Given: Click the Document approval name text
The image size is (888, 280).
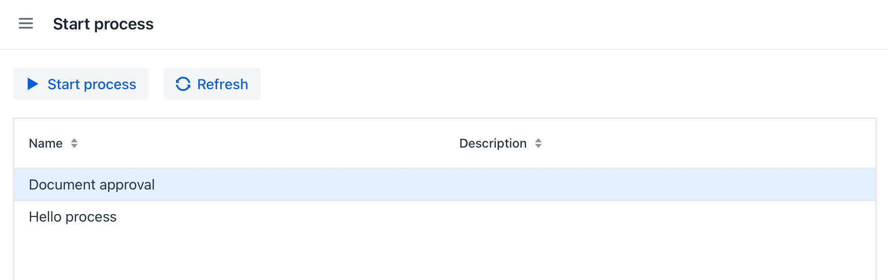Looking at the screenshot, I should (92, 185).
